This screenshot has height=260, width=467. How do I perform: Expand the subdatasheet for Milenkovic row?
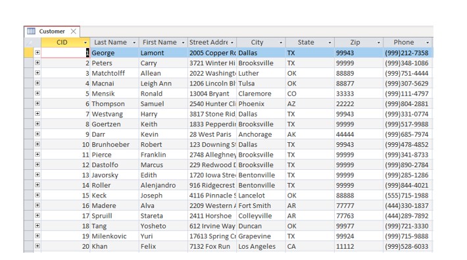[37, 236]
